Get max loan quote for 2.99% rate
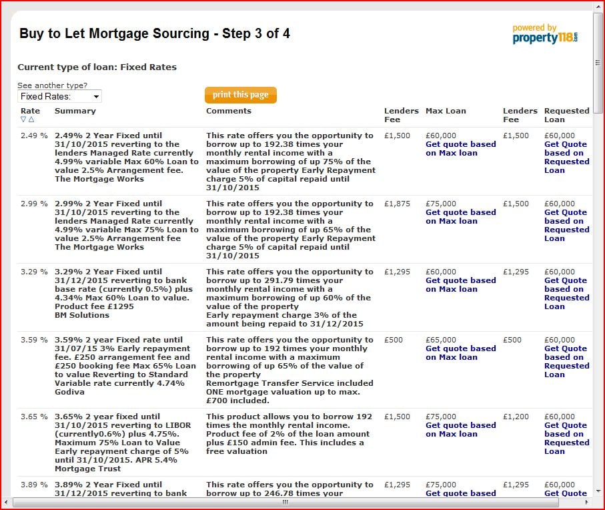Viewport: 605px width, 510px height. pos(460,217)
